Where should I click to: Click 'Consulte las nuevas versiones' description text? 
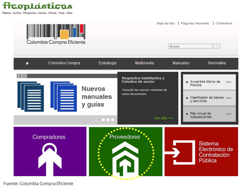click(x=144, y=92)
